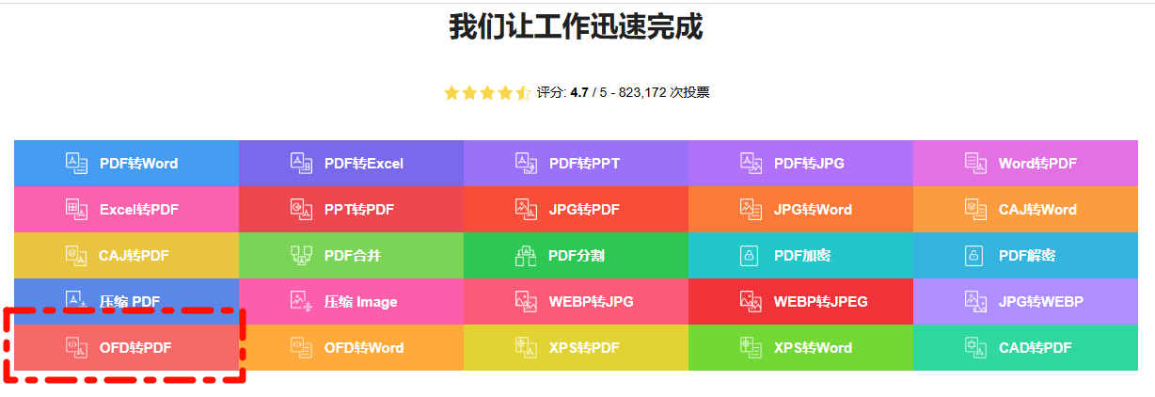Choose the CAJ转Word label
The height and width of the screenshot is (397, 1155).
(1037, 209)
